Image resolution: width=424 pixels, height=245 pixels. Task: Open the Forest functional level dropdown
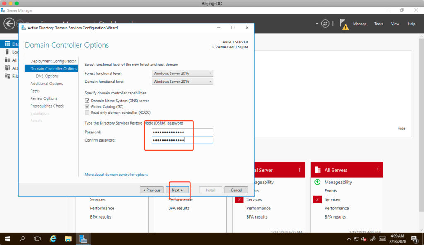point(182,73)
